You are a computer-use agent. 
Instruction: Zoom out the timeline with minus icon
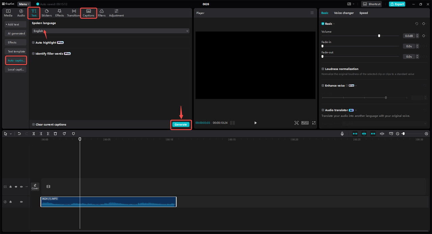[398, 134]
